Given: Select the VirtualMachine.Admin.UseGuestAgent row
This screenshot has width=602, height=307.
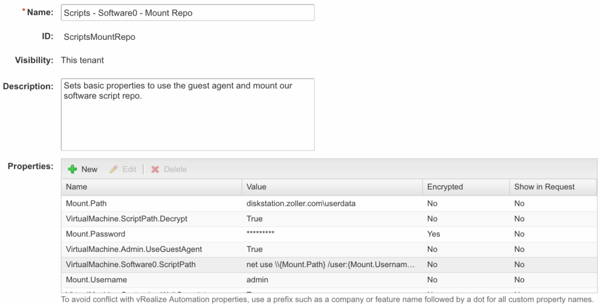Looking at the screenshot, I should pyautogui.click(x=134, y=249).
